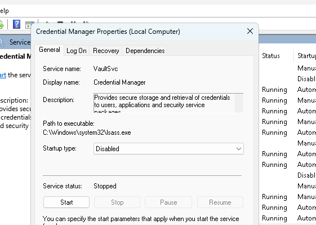Click the Credential Manager display name value
The image size is (316, 225).
119,82
